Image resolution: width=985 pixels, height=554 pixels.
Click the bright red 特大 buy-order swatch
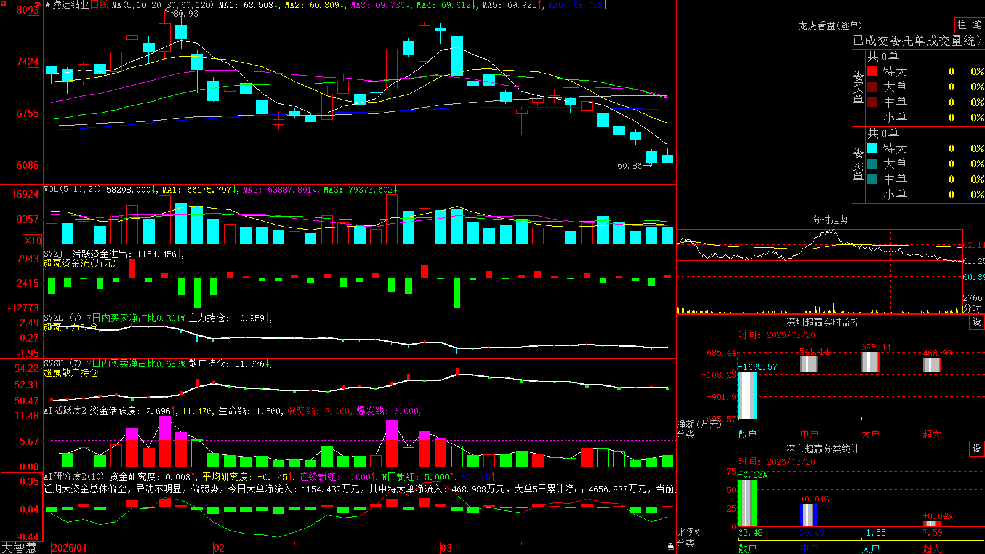[x=872, y=71]
